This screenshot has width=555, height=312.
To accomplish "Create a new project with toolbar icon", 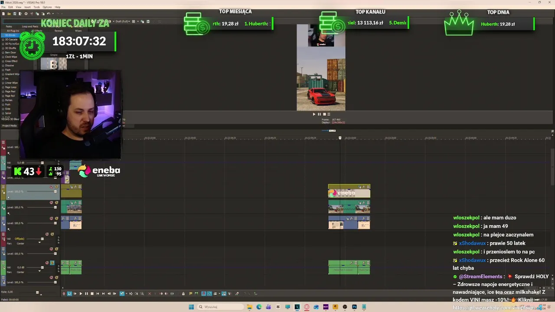I will (x=3, y=13).
